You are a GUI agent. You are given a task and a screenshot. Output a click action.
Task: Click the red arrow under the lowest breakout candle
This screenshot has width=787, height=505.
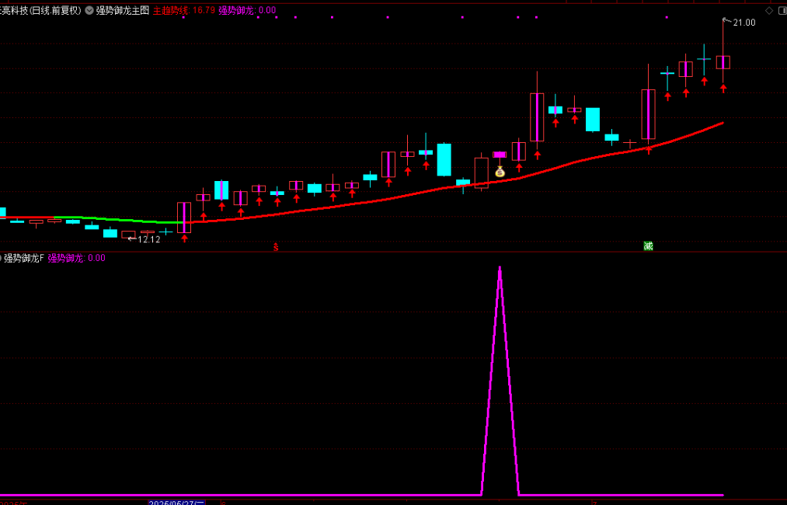pyautogui.click(x=184, y=239)
